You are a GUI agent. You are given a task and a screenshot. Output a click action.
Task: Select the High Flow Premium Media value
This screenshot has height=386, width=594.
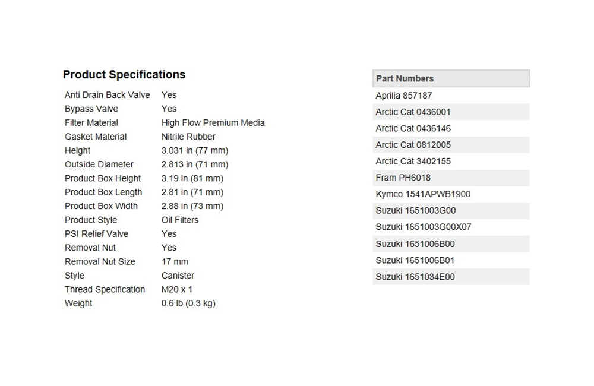tap(213, 123)
